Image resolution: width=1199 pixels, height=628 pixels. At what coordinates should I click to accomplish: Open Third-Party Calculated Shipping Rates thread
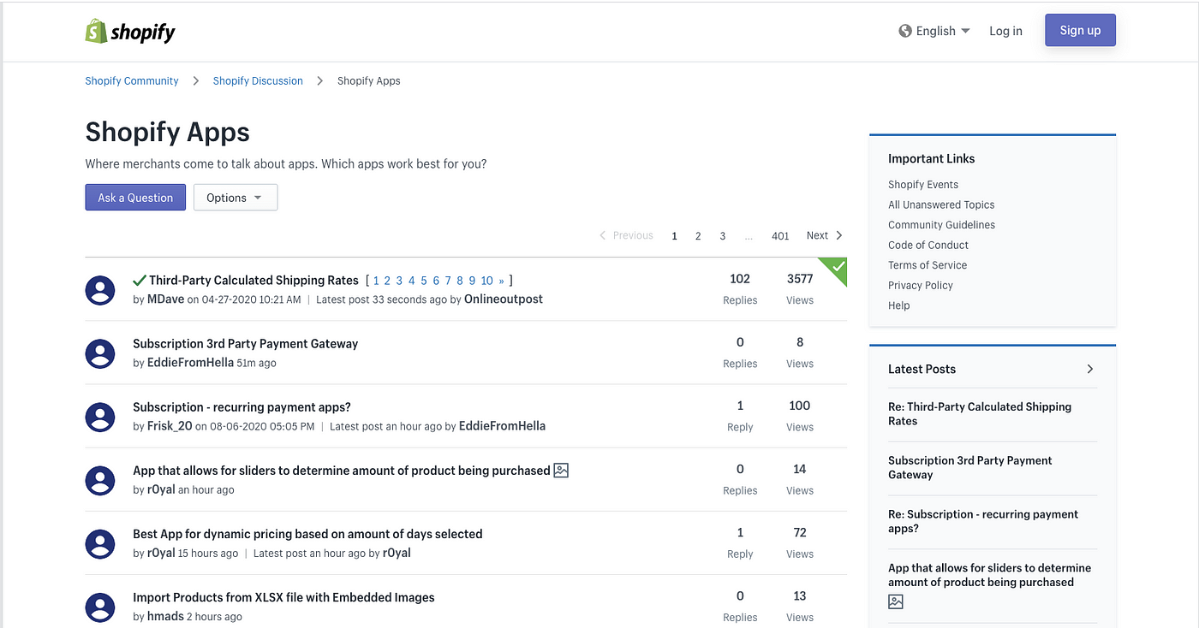254,280
